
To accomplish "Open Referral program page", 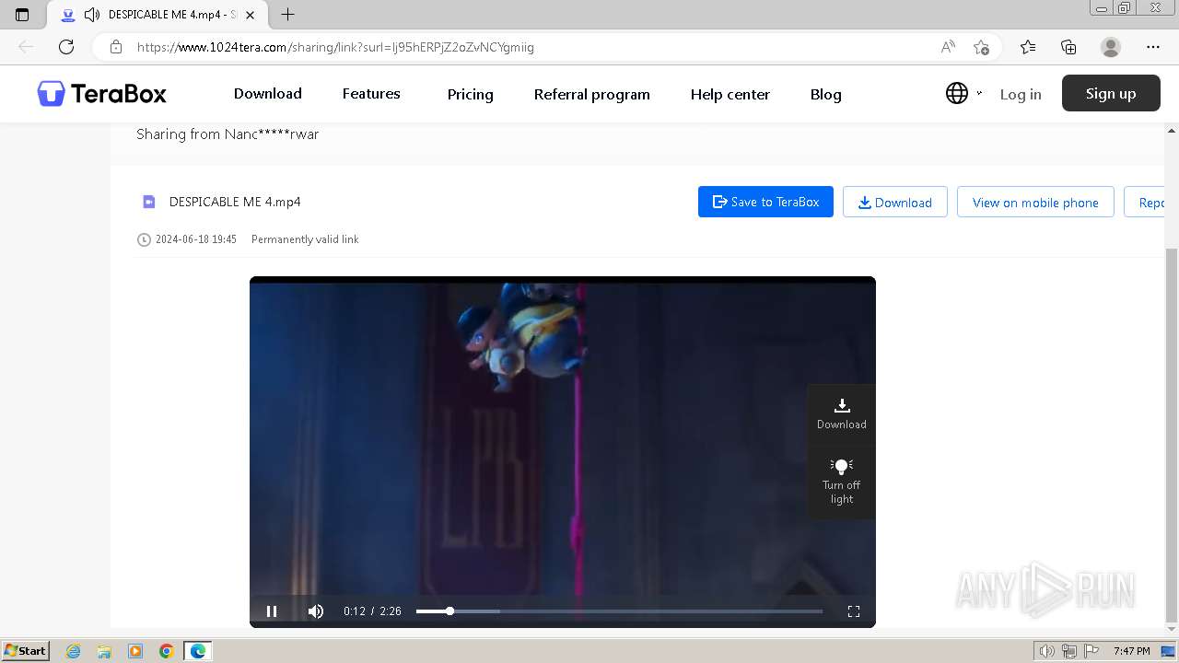I will coord(592,94).
